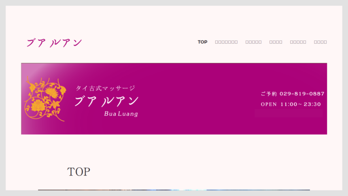Click the large white ブアルアン banner title
The height and width of the screenshot is (196, 348).
(x=106, y=101)
